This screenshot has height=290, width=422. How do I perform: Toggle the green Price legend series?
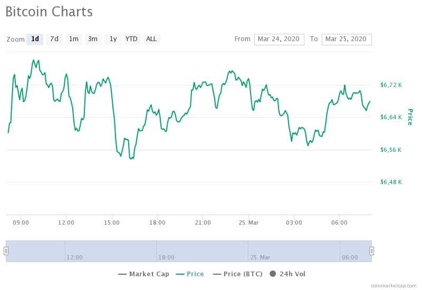(190, 274)
